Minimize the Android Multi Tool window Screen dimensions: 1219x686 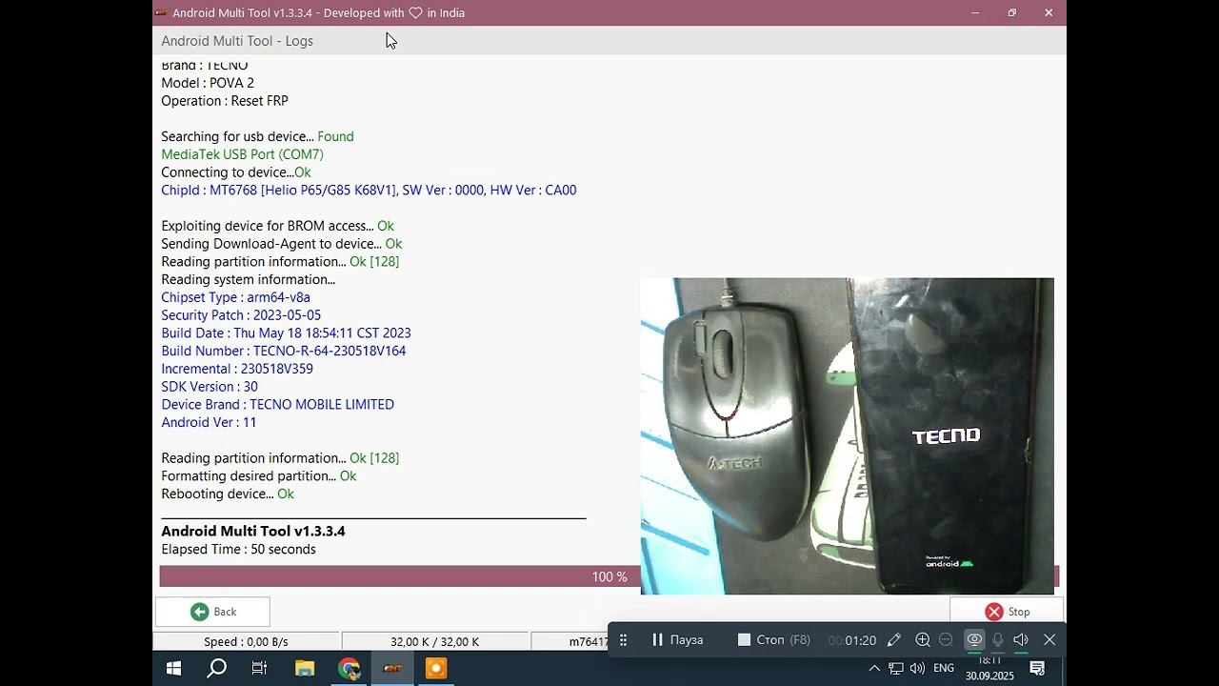click(975, 13)
